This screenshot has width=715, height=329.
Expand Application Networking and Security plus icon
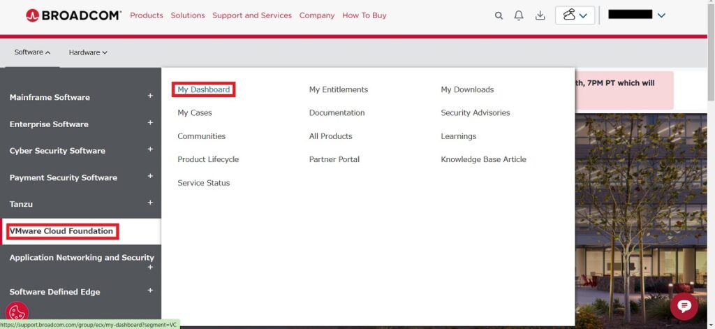[x=150, y=268]
